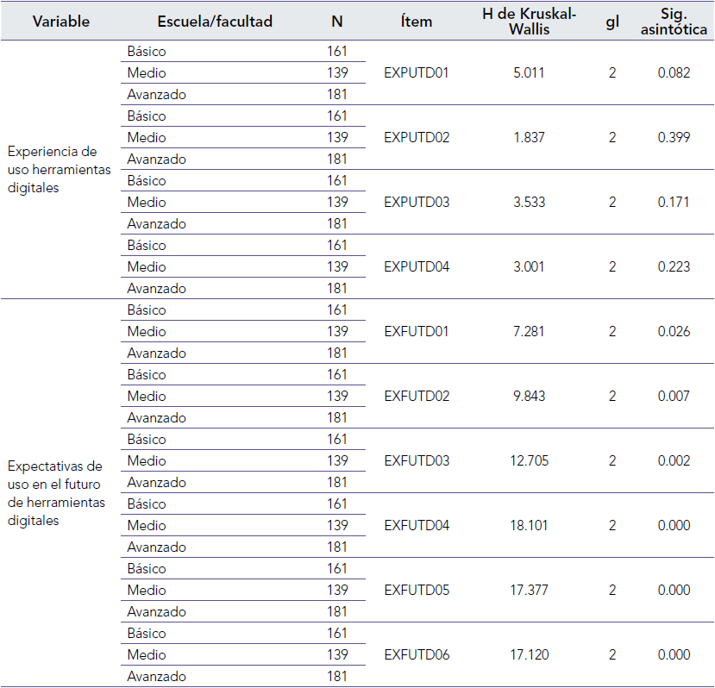Click the significance value 0.026
715x688 pixels.
674,332
